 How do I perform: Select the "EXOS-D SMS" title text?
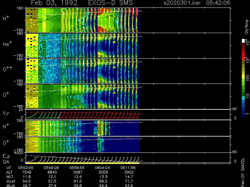111,3
